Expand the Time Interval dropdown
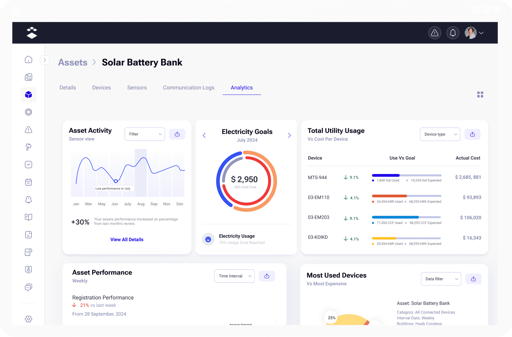Screen dimensions: 512x337 [x=234, y=276]
